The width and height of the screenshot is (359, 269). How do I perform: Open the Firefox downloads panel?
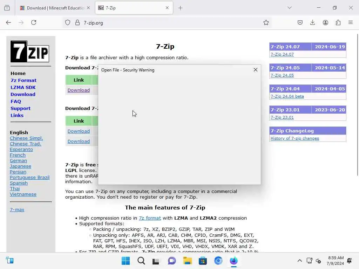pos(312,22)
